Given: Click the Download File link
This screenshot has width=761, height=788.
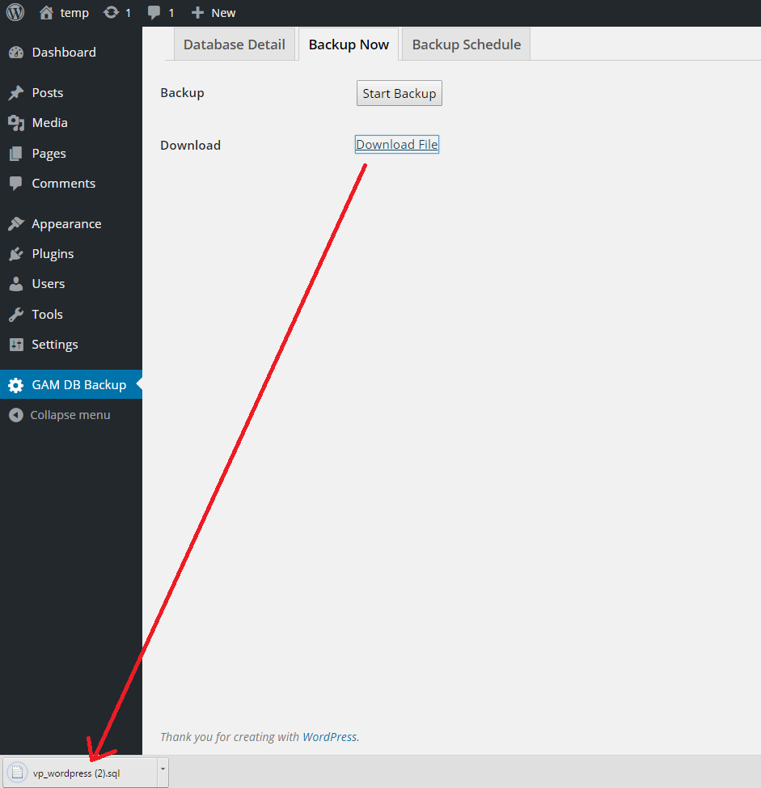Looking at the screenshot, I should point(397,144).
